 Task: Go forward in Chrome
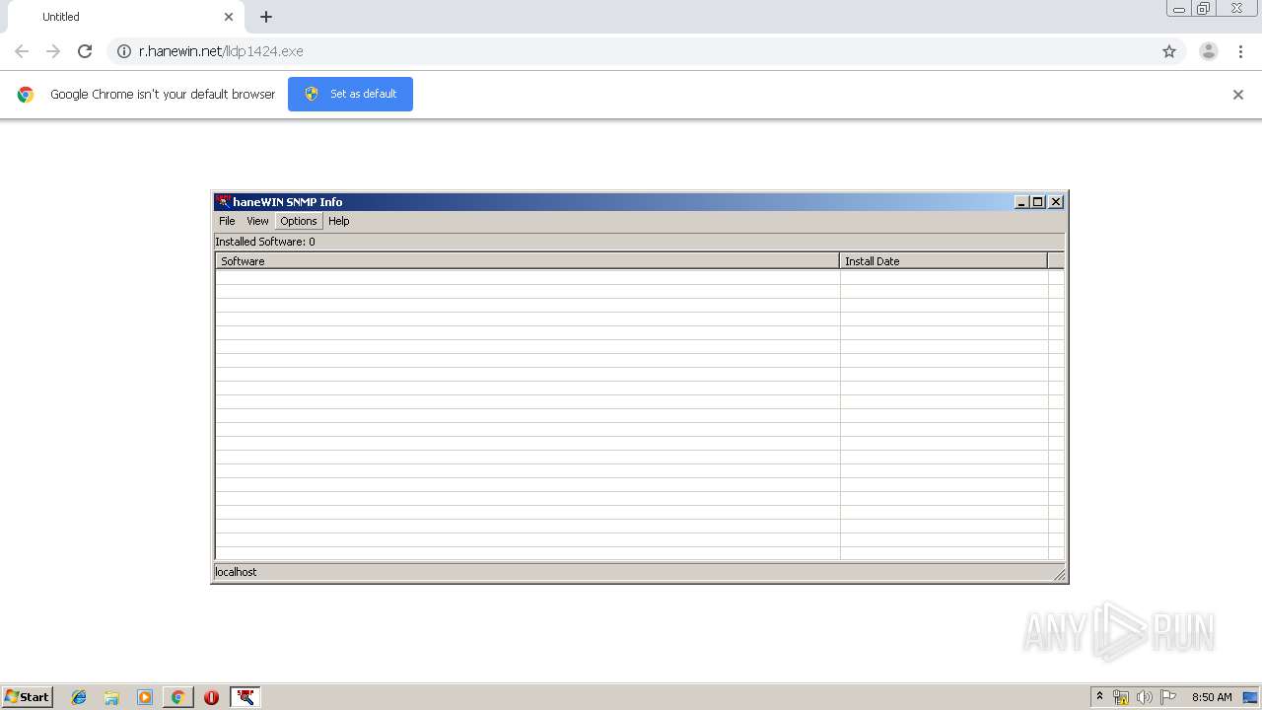point(53,51)
